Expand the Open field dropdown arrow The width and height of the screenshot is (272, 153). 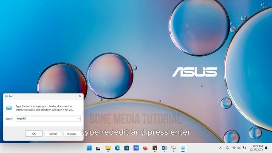coord(79,119)
